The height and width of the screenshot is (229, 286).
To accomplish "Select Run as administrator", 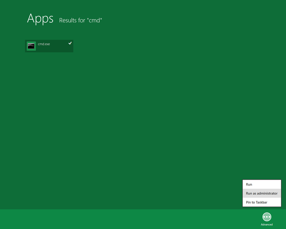I will [262, 193].
